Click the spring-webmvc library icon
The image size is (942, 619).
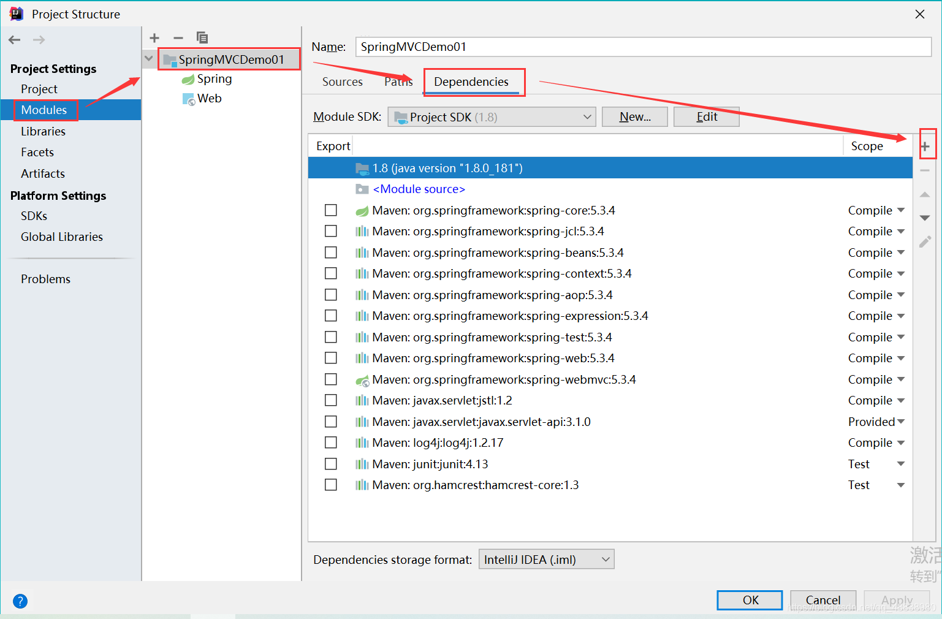click(x=362, y=380)
